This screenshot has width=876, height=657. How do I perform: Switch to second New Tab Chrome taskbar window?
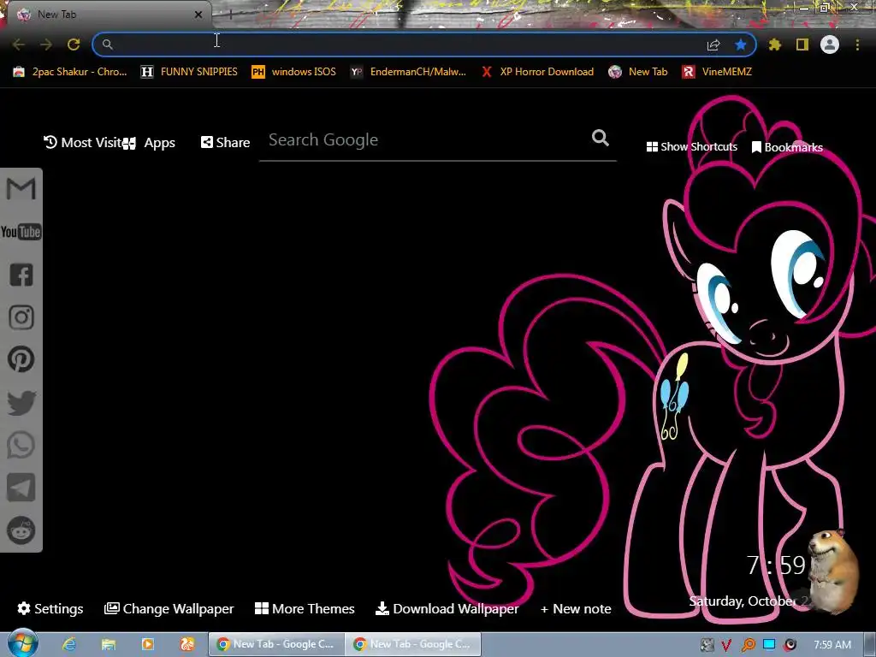413,644
